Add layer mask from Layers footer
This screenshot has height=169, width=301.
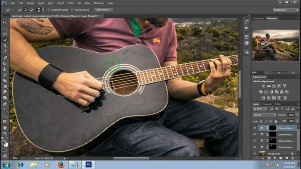click(269, 158)
